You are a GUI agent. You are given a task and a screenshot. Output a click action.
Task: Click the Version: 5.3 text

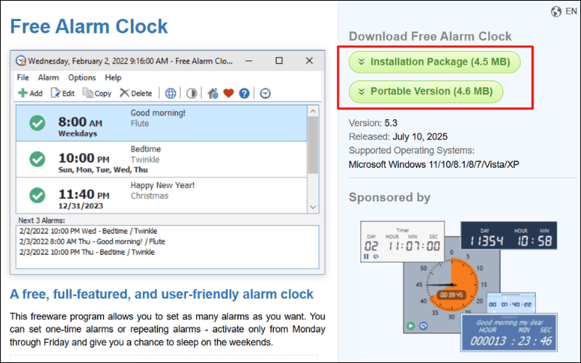(x=373, y=123)
